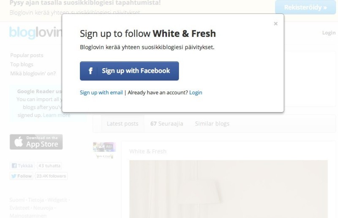Viewport: 338px width, 218px height.
Task: Open Top blogs sidebar link
Action: [x=22, y=64]
